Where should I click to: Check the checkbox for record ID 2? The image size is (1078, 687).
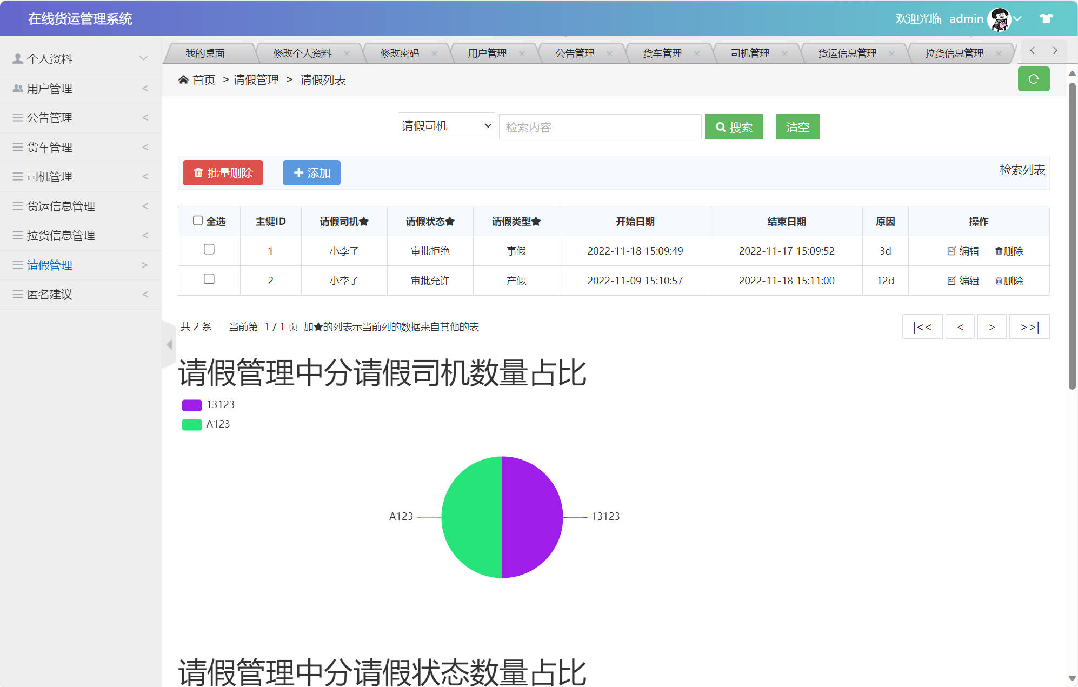pyautogui.click(x=209, y=279)
